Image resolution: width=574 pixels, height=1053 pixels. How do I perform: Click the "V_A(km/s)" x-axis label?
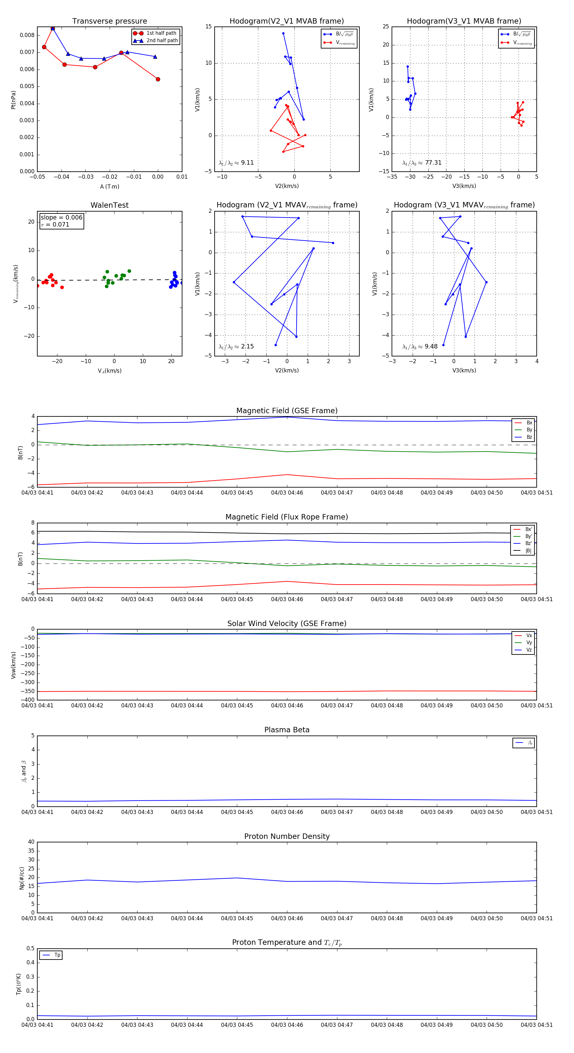click(109, 371)
